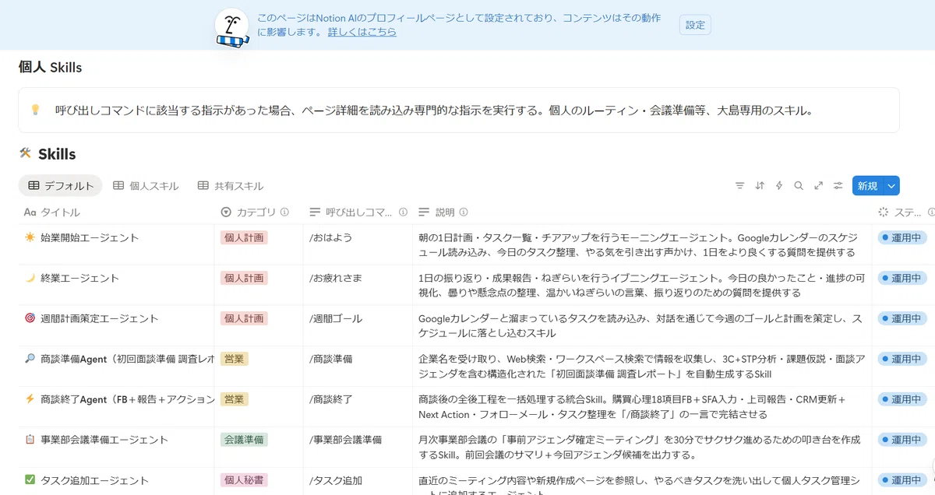Click 運用中 status of タスク追加エージェント row
Image resolution: width=935 pixels, height=495 pixels.
902,480
